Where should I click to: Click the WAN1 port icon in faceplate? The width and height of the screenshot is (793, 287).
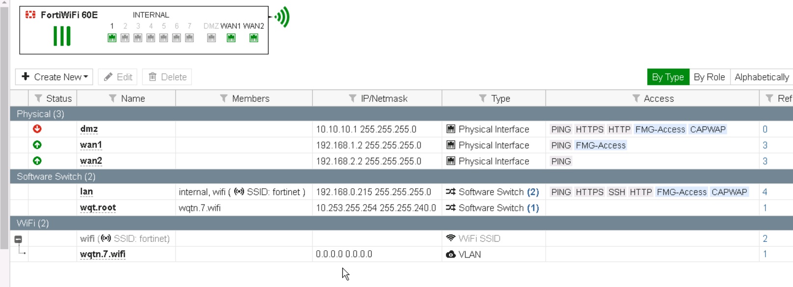click(x=231, y=38)
